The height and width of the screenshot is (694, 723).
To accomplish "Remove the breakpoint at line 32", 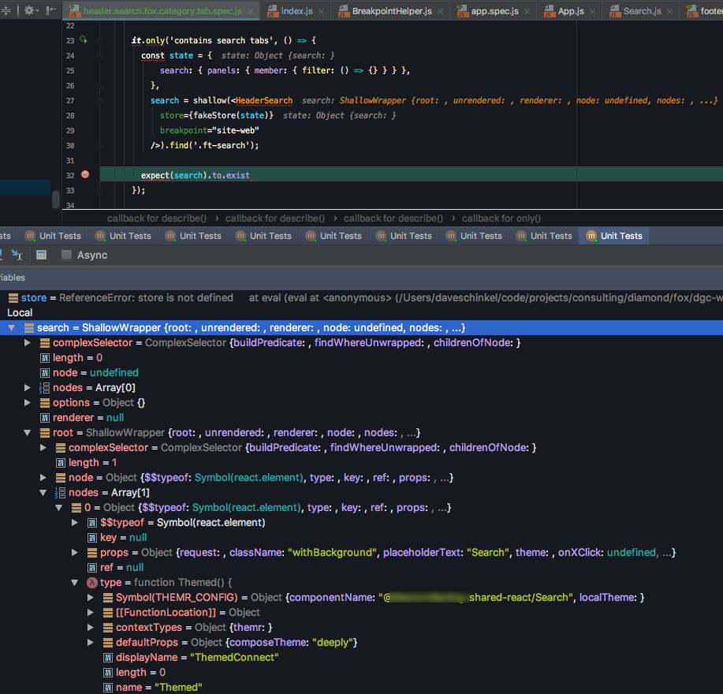I will pyautogui.click(x=85, y=174).
